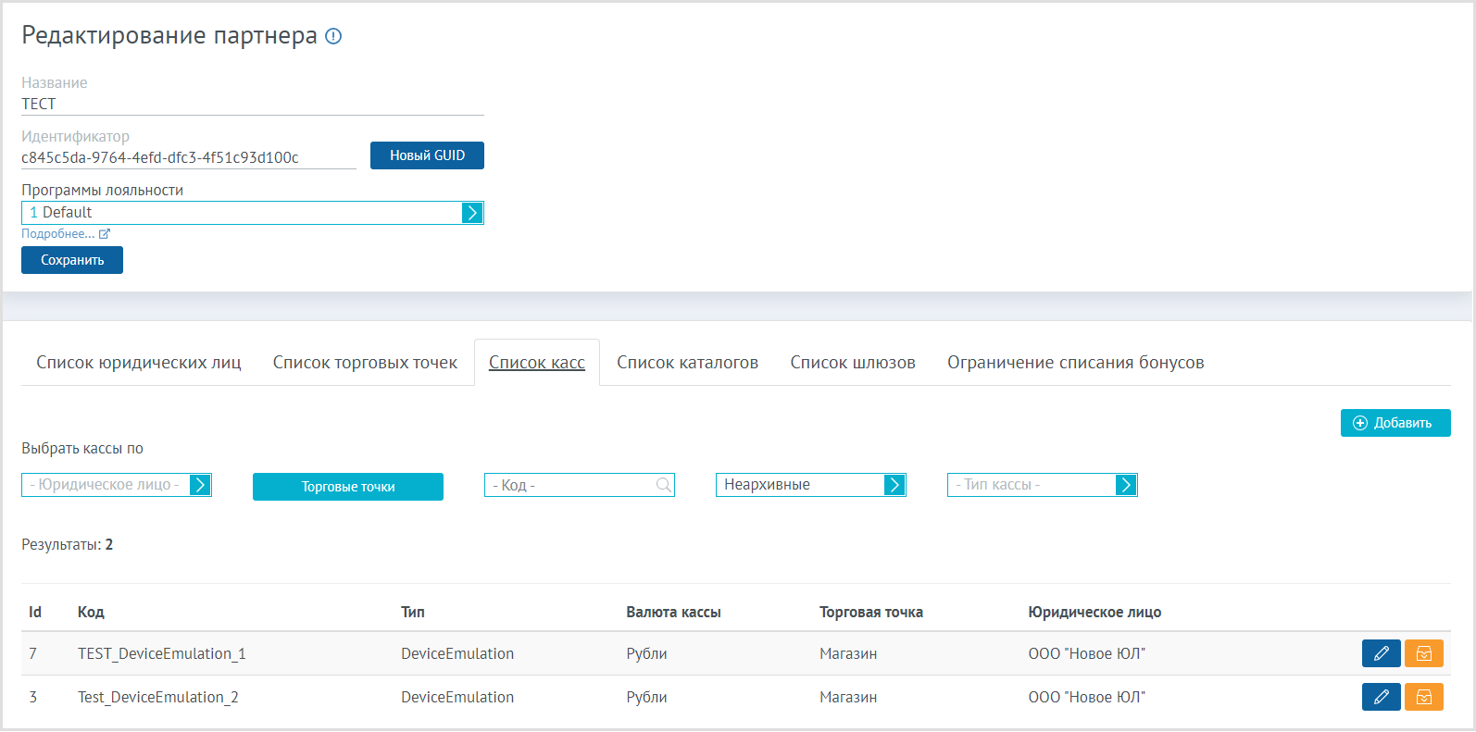Edit the Test_DeviceEmulation_2 row with the pencil icon

point(1382,697)
